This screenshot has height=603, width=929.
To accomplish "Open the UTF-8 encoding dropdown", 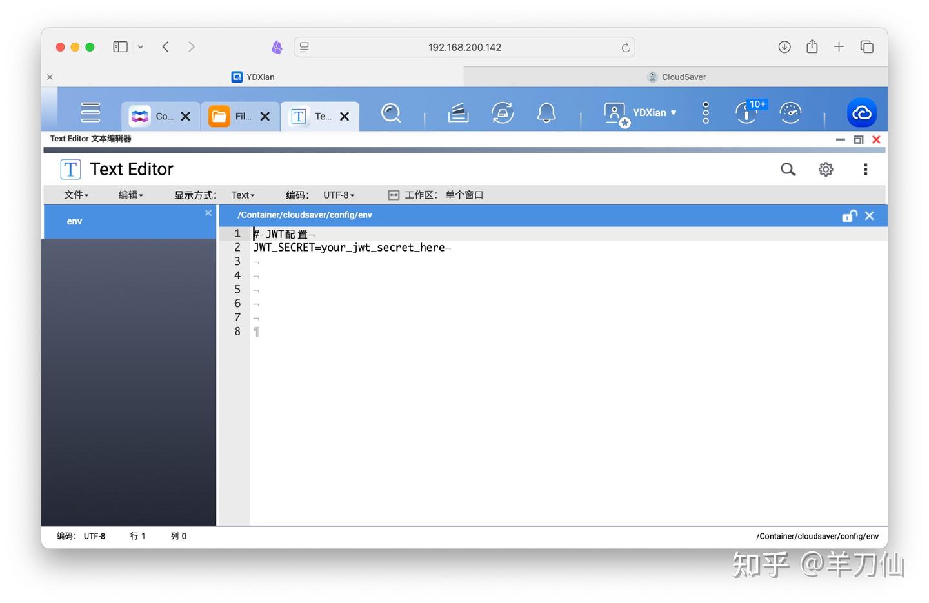I will click(x=338, y=194).
